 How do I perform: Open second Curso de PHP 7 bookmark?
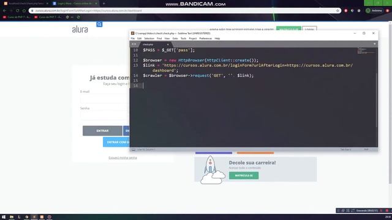[48, 17]
